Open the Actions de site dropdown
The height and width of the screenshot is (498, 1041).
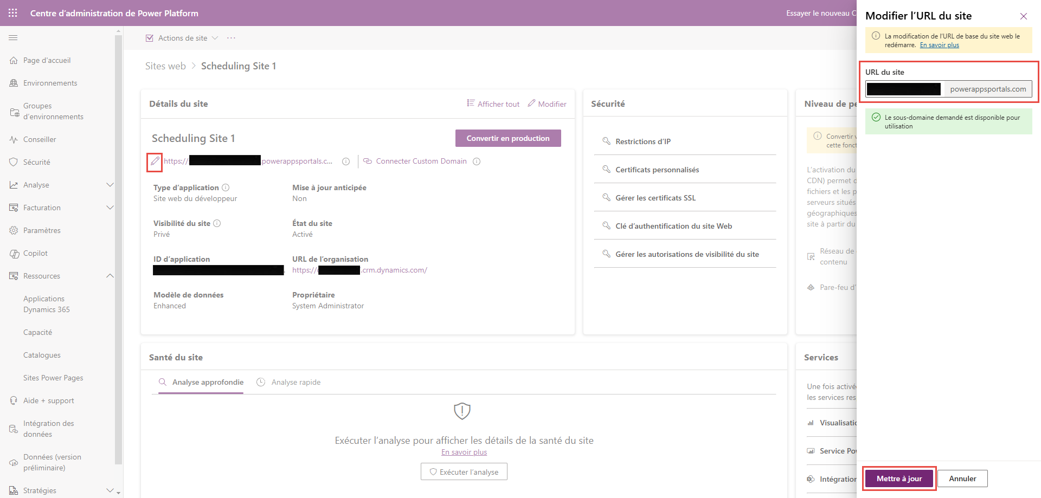(215, 38)
